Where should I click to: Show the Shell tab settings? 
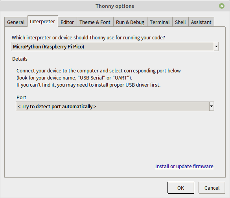(180, 22)
